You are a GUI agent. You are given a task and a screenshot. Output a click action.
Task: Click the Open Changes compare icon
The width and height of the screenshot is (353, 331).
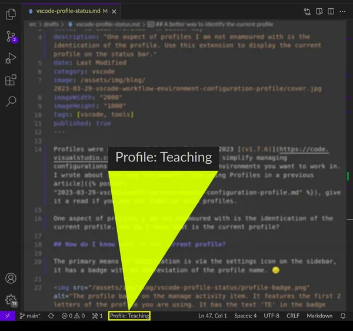coord(307,12)
